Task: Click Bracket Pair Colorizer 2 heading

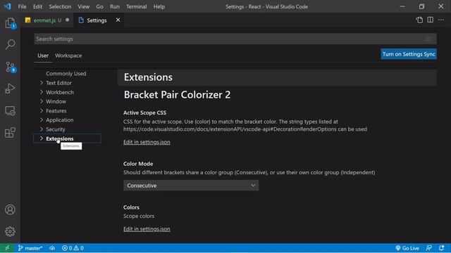Action: coord(177,95)
